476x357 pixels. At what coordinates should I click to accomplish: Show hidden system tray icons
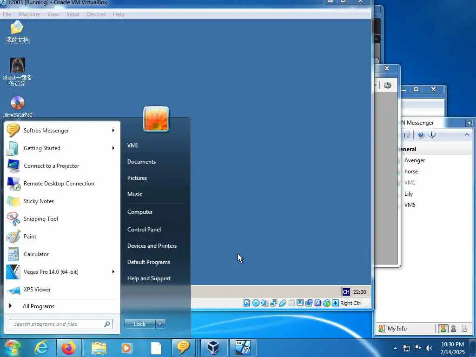[395, 348]
